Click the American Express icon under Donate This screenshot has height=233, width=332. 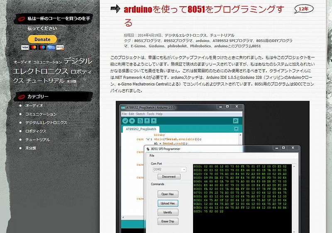point(51,47)
